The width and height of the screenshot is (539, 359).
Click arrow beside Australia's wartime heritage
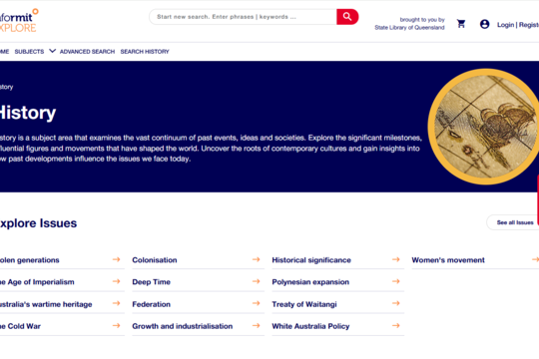click(x=116, y=303)
